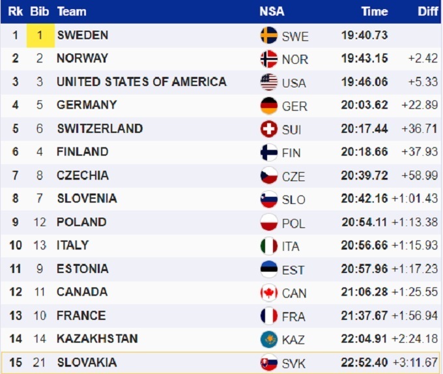The width and height of the screenshot is (443, 374).
Task: Click the NSA column header
Action: [x=272, y=12]
